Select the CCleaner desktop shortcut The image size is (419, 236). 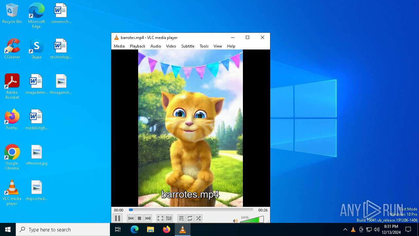[12, 49]
